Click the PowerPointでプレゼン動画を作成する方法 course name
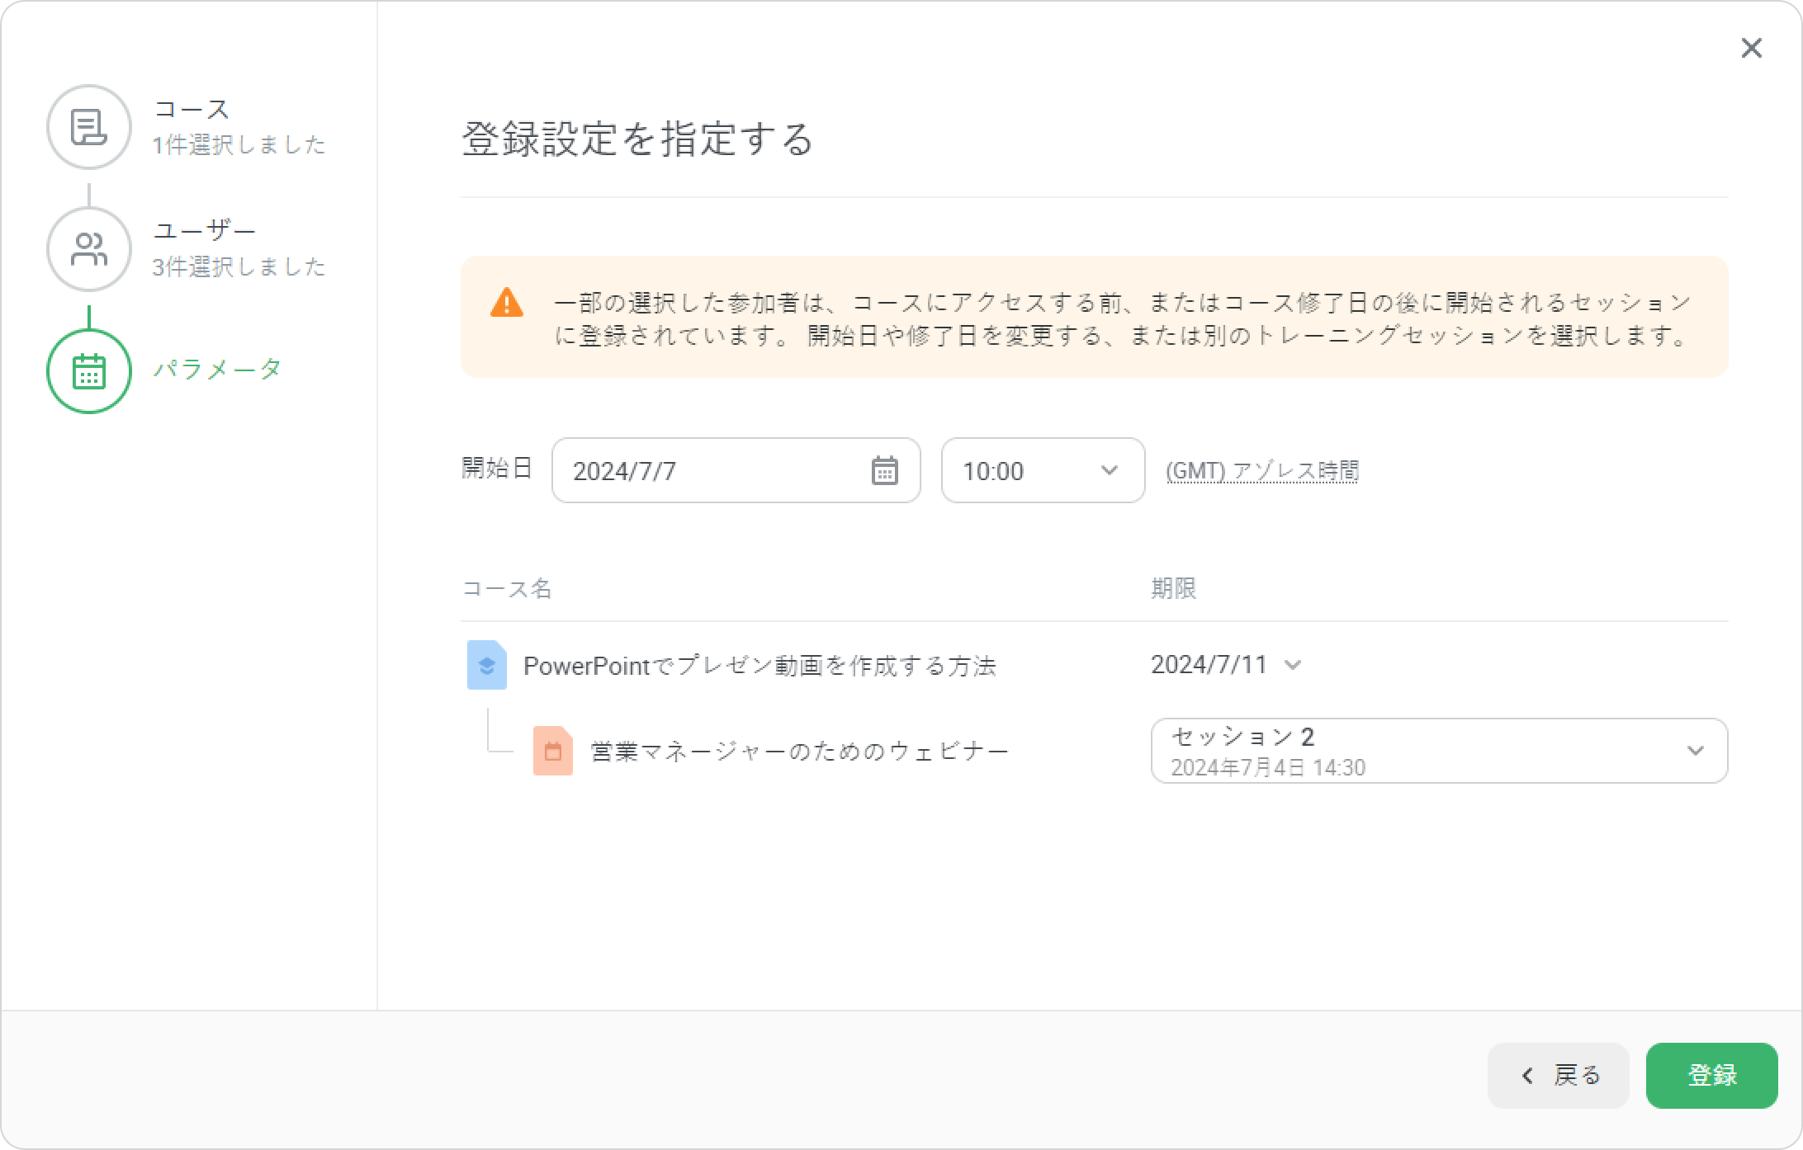Viewport: 1803px width, 1150px height. coord(760,666)
